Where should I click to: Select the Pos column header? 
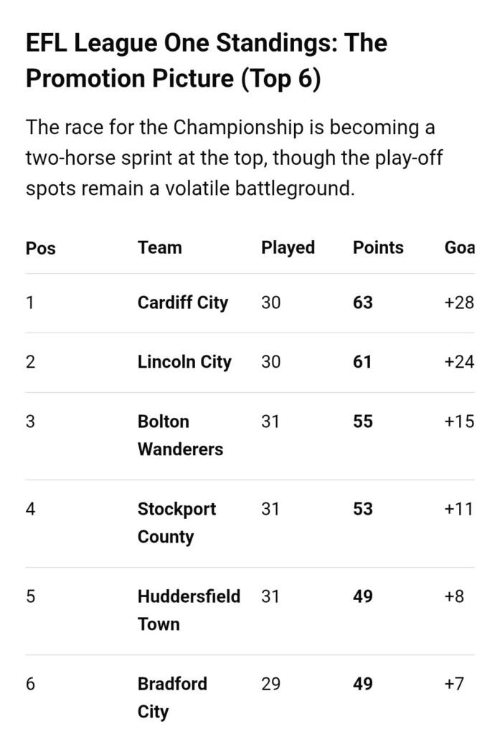pyautogui.click(x=41, y=249)
